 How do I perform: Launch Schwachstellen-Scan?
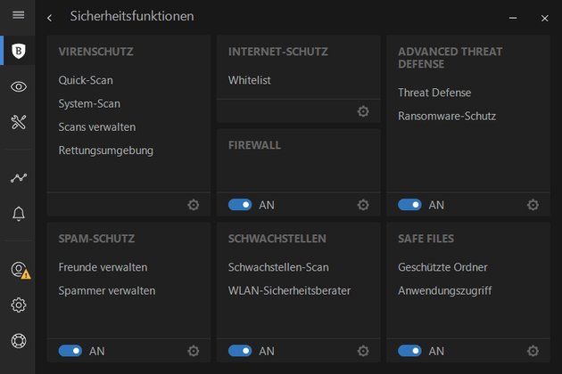point(278,267)
